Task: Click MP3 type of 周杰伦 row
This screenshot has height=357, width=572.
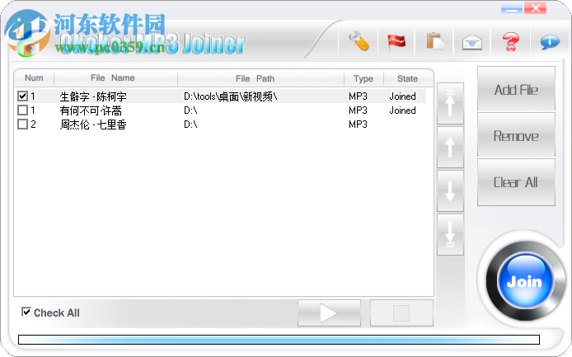Action: click(x=358, y=124)
